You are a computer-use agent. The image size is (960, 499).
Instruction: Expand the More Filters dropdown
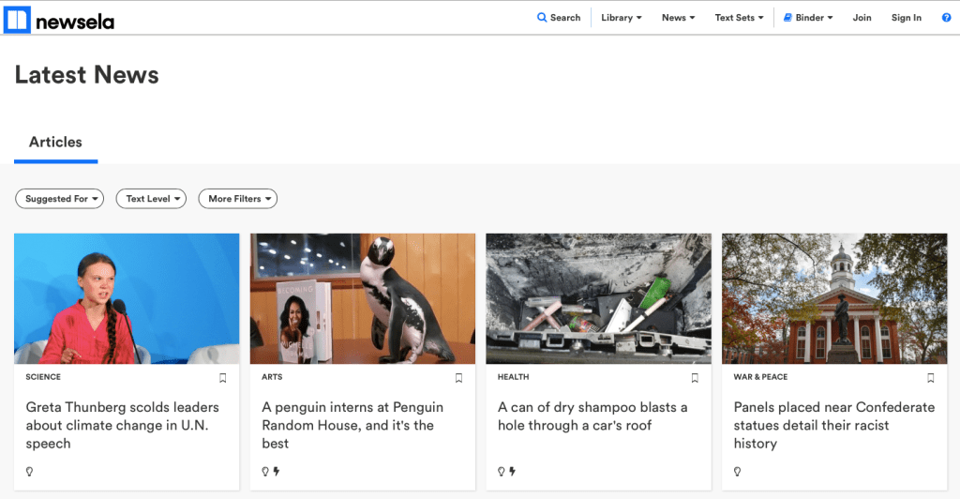pyautogui.click(x=237, y=199)
